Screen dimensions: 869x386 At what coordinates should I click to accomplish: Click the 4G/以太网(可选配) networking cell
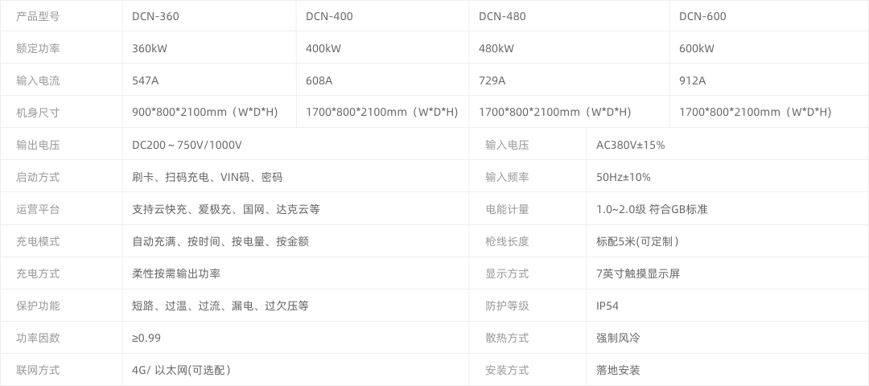(x=182, y=370)
